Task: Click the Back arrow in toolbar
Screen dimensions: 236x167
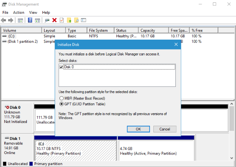Action: click(x=4, y=20)
